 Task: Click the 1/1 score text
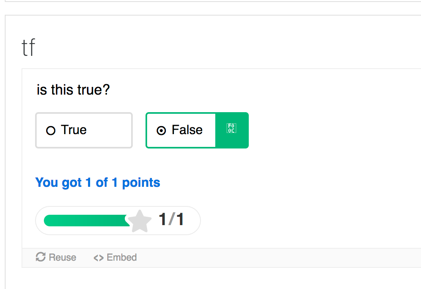pos(171,219)
